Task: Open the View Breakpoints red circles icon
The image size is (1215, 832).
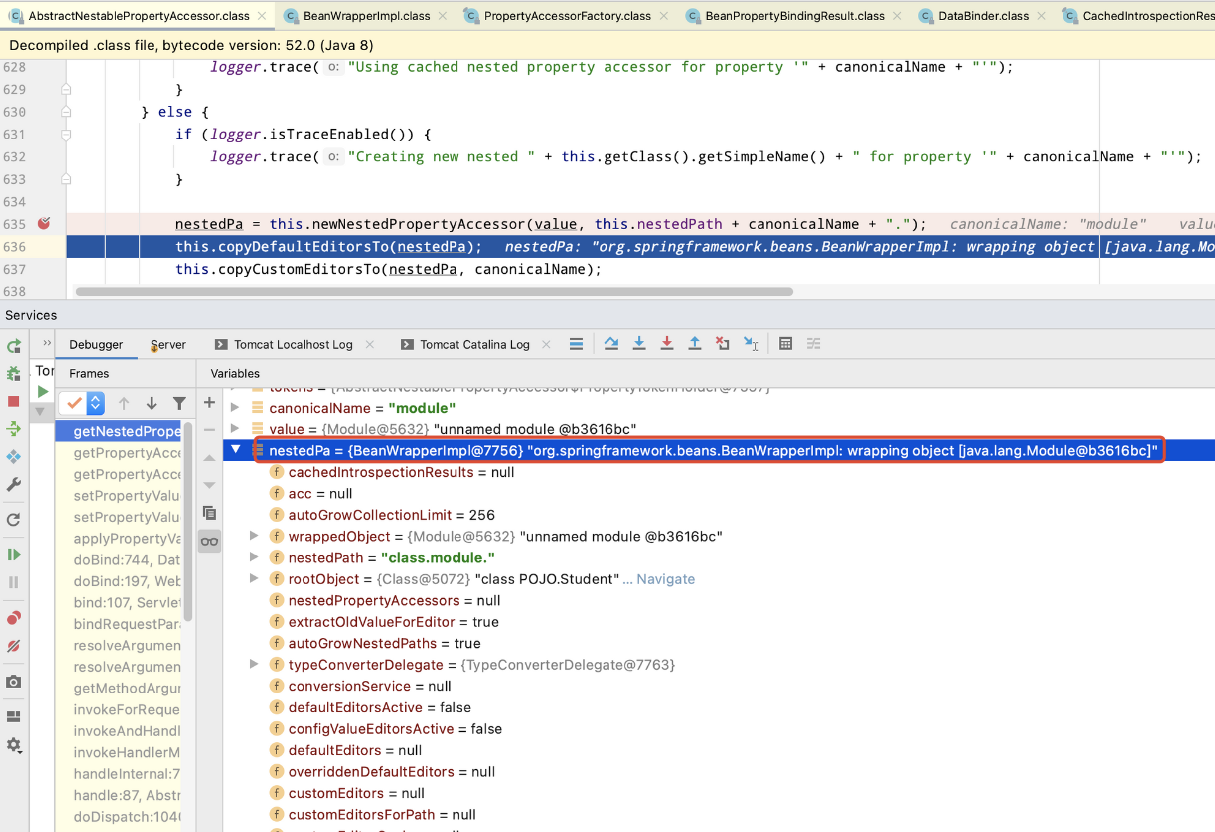Action: pyautogui.click(x=14, y=618)
